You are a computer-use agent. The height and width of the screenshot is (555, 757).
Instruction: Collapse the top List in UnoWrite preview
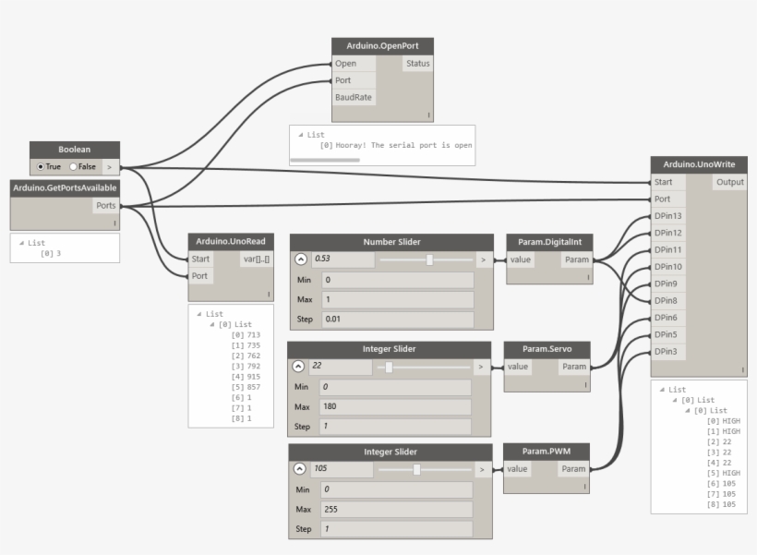[663, 390]
